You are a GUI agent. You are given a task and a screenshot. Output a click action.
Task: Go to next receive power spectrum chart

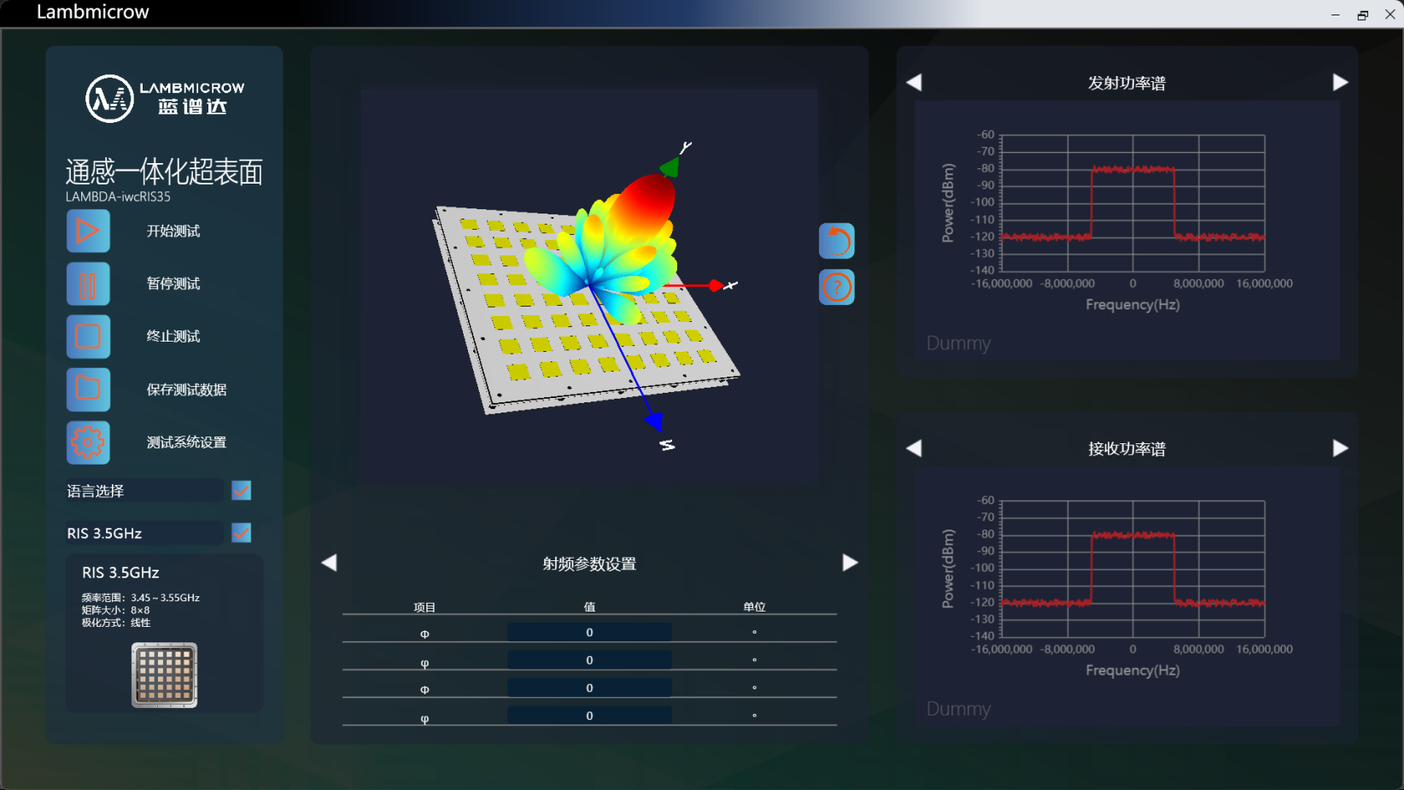1340,448
